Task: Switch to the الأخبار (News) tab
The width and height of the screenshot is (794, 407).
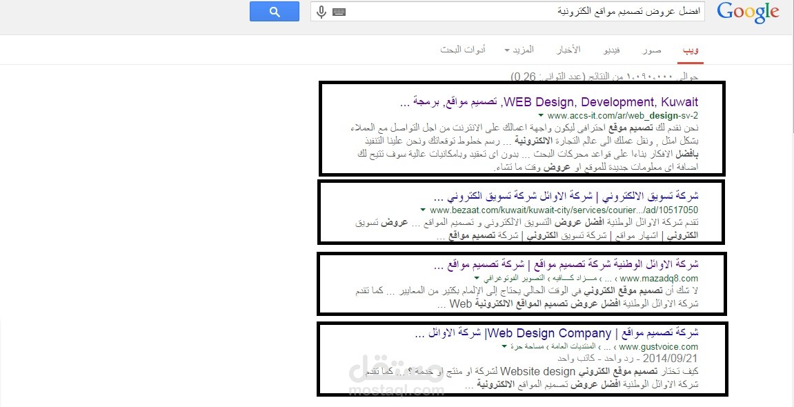Action: (x=568, y=50)
